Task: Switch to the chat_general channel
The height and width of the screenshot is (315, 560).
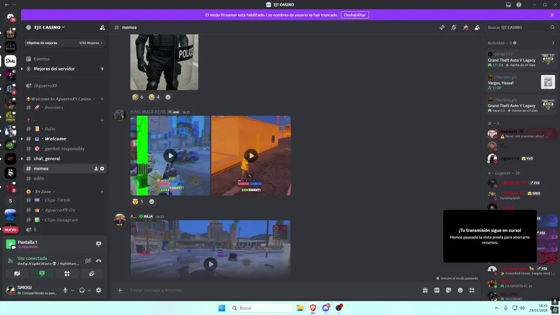Action: 65,158
